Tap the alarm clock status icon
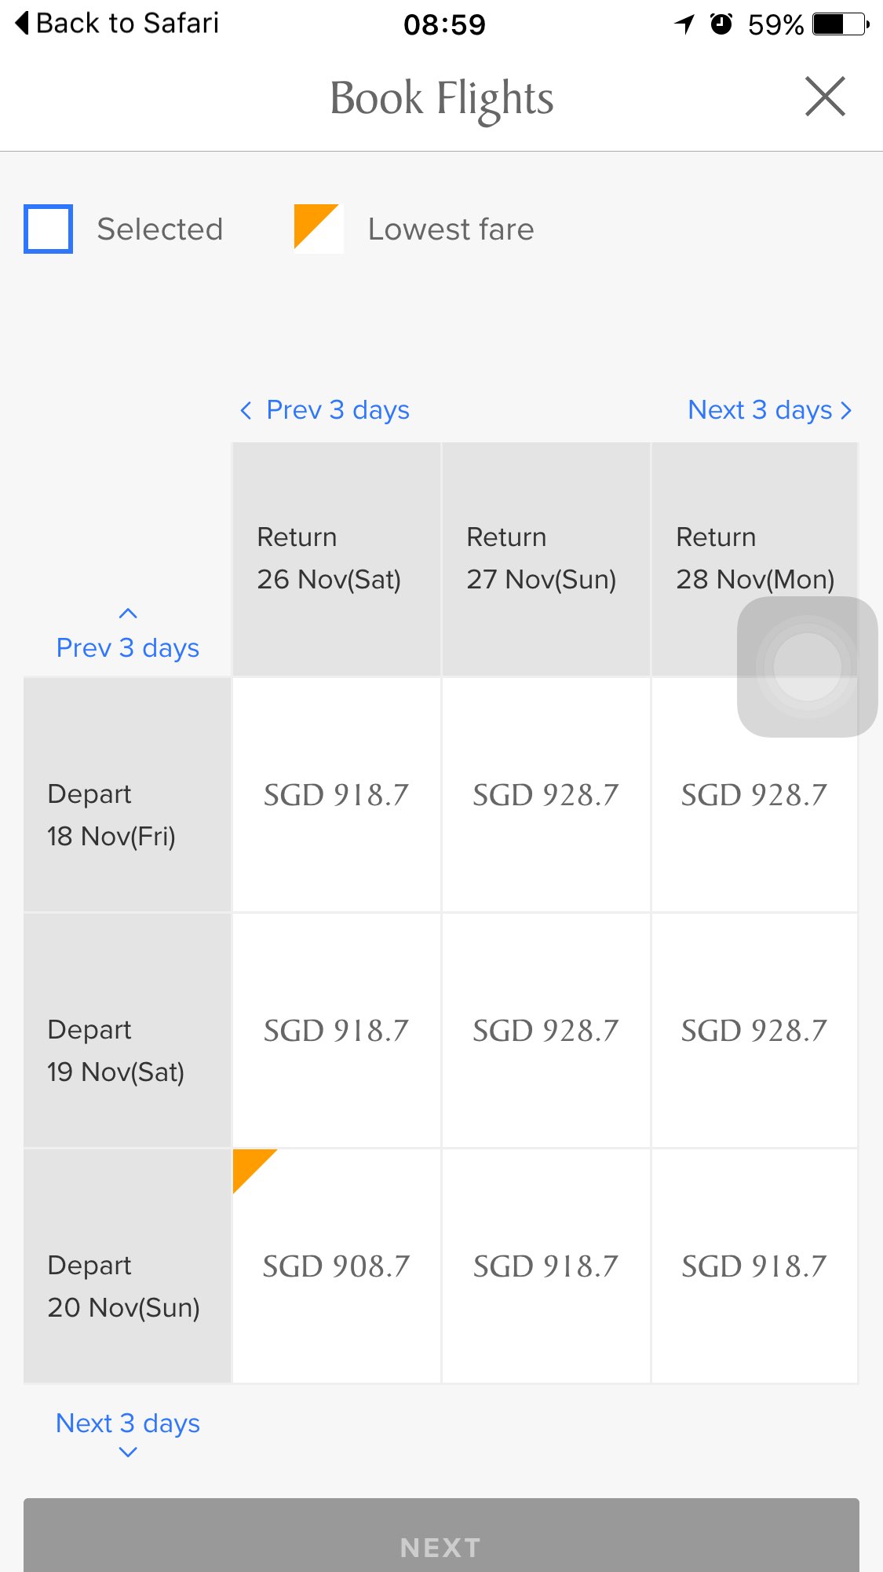Screen dimensions: 883x1572 (721, 24)
